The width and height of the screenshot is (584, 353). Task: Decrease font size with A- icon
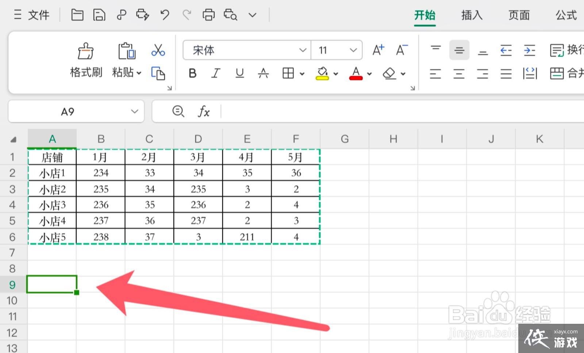coord(402,50)
